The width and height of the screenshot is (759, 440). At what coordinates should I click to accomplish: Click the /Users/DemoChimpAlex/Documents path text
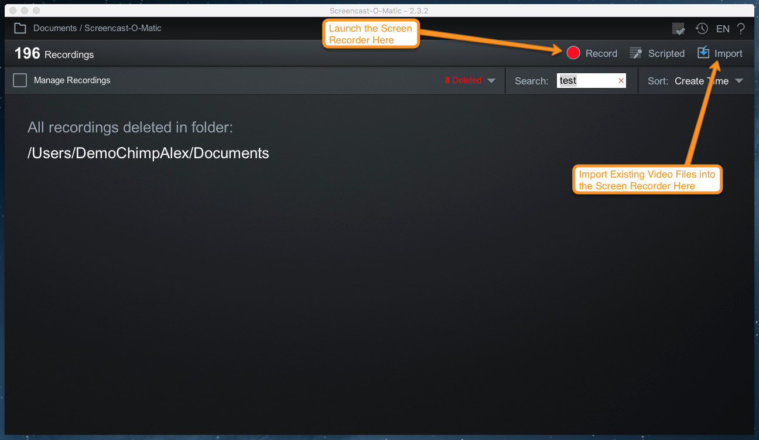(148, 153)
